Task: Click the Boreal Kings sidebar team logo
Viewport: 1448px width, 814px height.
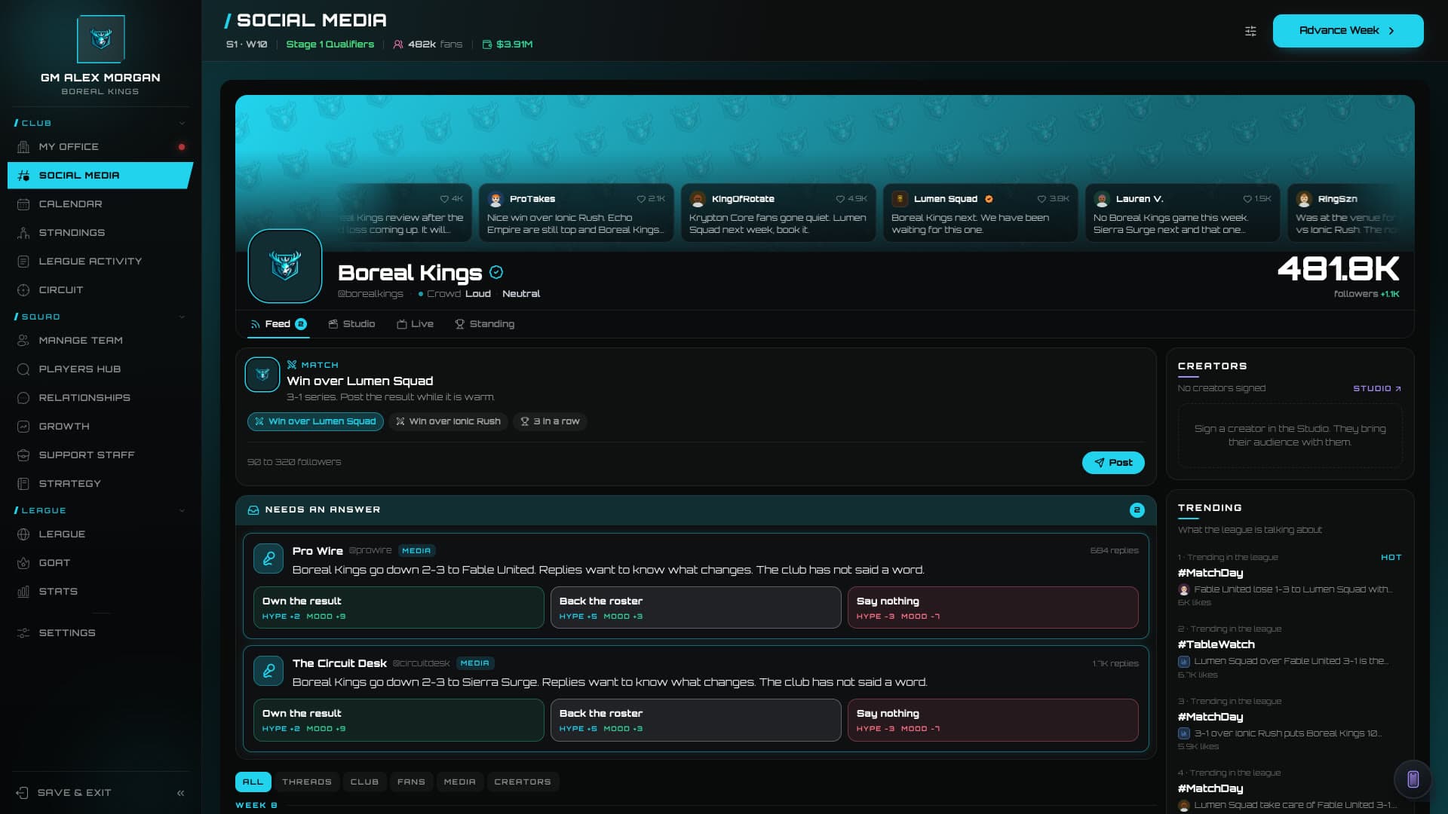Action: [x=101, y=39]
